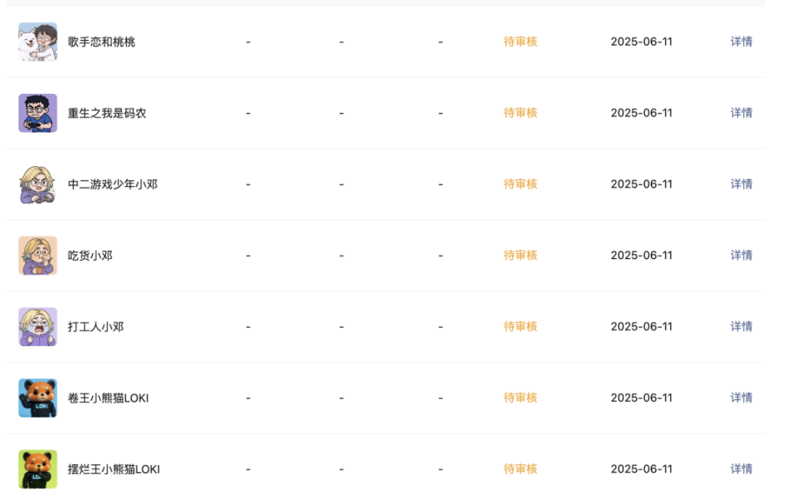Click the 吃货小邓 name text
The image size is (797, 499).
[90, 256]
